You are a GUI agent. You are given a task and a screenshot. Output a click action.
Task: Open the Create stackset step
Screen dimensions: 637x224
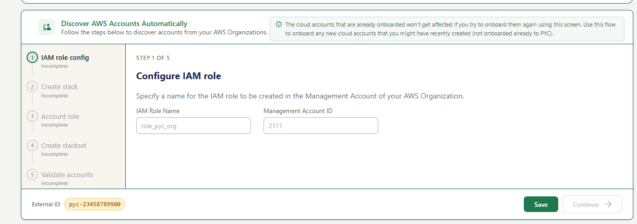click(64, 145)
